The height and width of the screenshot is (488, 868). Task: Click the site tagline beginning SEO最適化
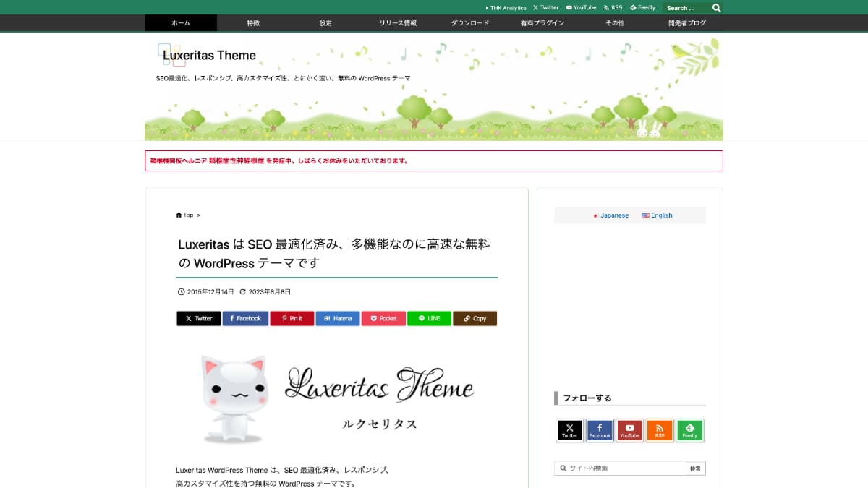(284, 78)
